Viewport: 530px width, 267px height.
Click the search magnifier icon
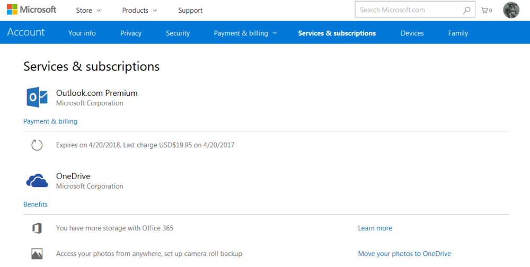[x=466, y=10]
